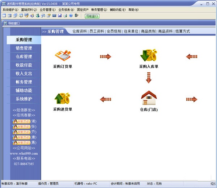Viewport: 217px width, 188px height.
Task: Click the QQ chat icon for (唐)
Action: [x=21, y=137]
